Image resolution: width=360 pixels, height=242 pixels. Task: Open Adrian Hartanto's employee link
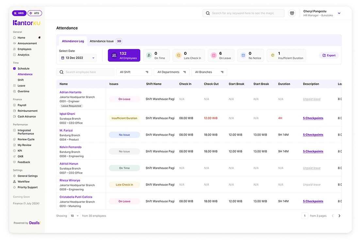click(71, 92)
